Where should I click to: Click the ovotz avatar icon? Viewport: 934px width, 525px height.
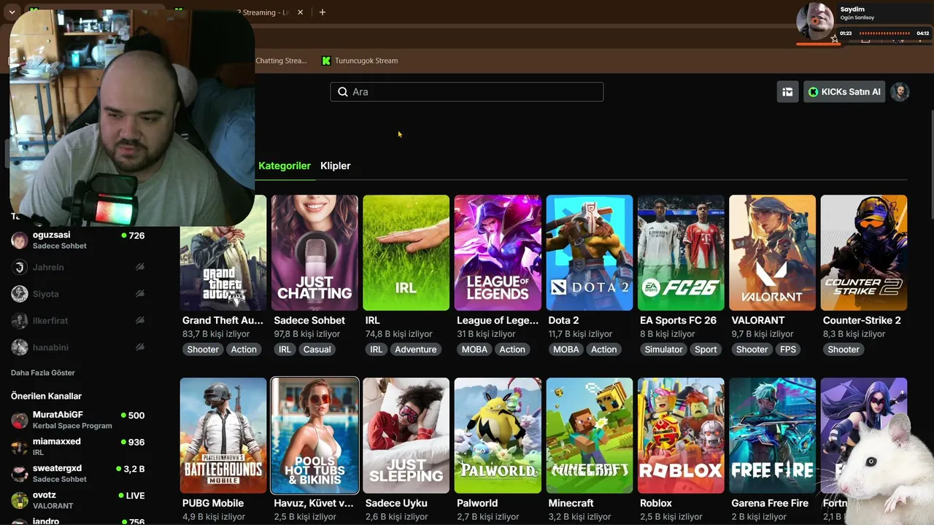click(x=20, y=500)
